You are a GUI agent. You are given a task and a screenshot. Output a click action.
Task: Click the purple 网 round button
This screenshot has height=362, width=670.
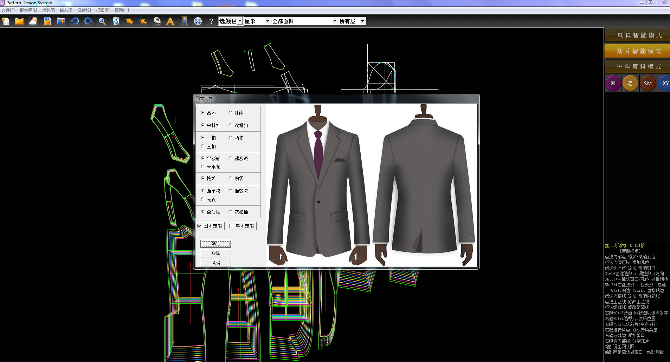pos(613,84)
